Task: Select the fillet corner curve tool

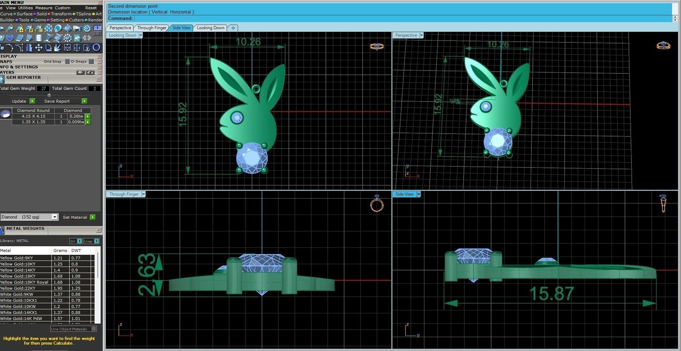Action: (19, 48)
